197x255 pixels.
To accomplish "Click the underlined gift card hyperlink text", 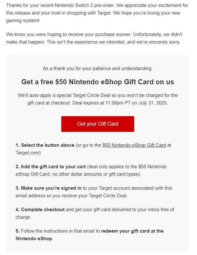I will [x=134, y=145].
